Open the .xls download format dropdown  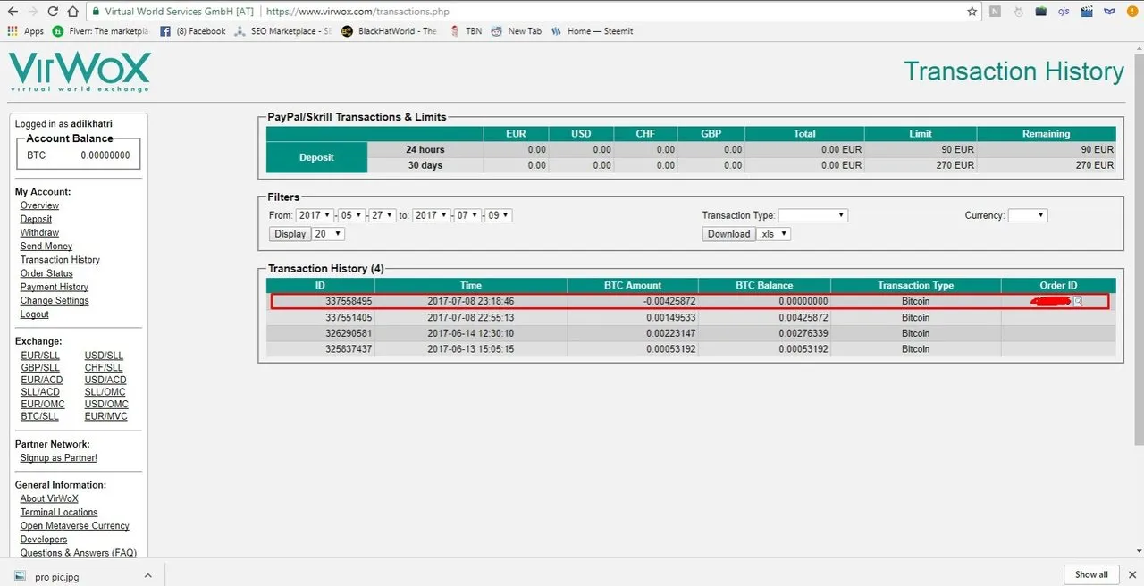click(773, 234)
